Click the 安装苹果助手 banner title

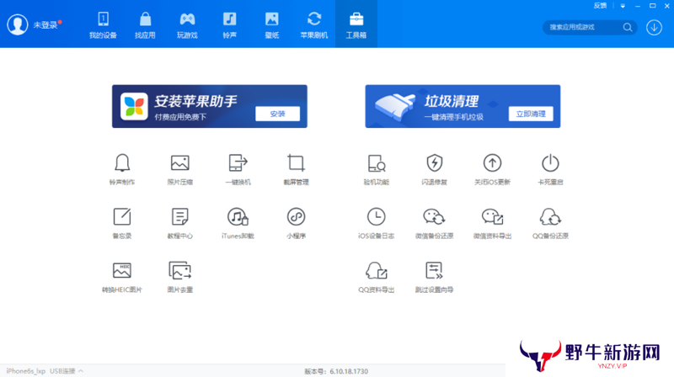click(x=195, y=101)
